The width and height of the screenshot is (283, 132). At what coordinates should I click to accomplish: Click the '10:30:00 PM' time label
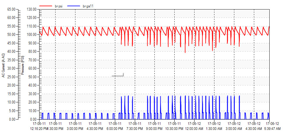(x=174, y=129)
